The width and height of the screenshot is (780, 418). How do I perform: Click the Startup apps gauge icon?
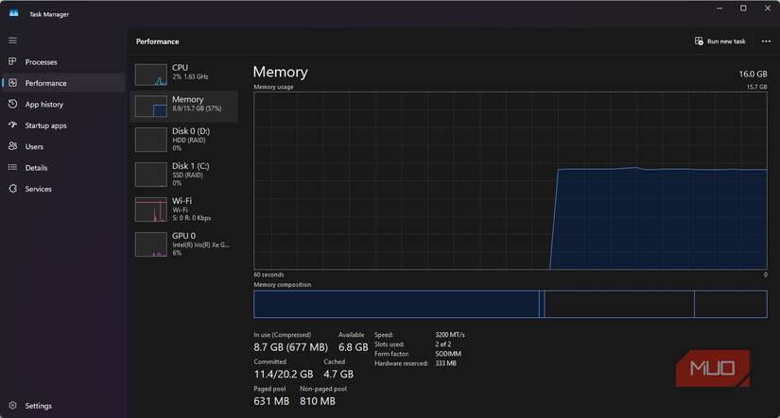click(x=13, y=125)
